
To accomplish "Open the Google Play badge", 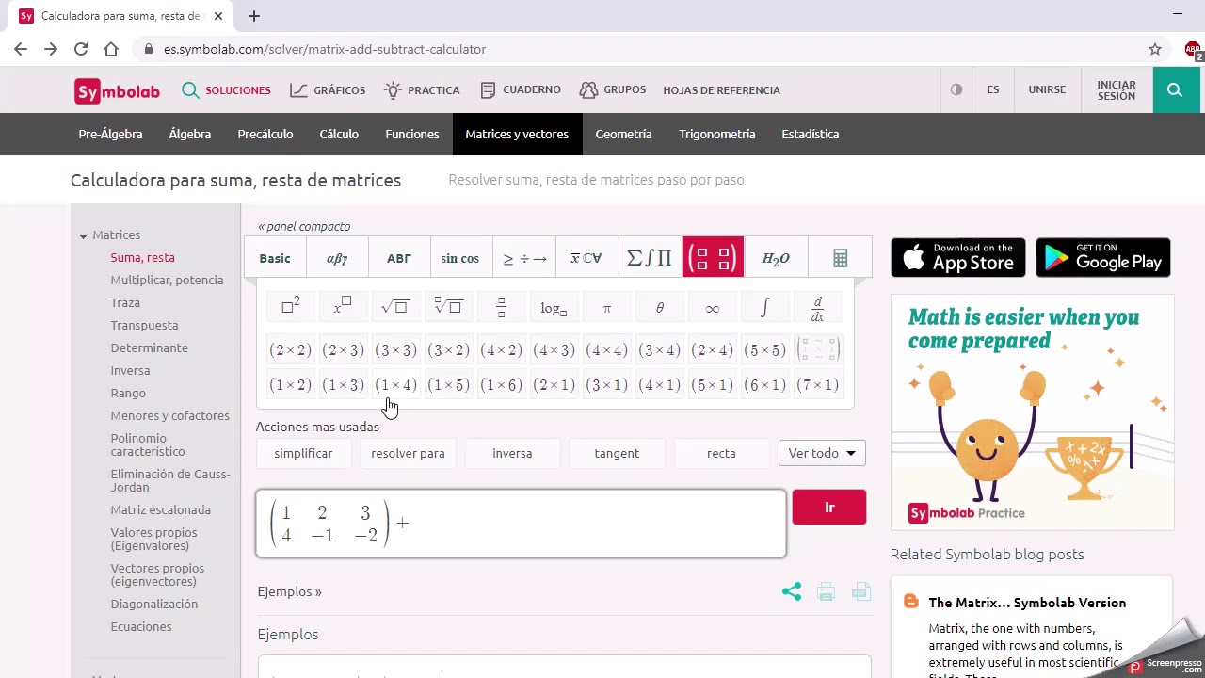I will (x=1103, y=257).
